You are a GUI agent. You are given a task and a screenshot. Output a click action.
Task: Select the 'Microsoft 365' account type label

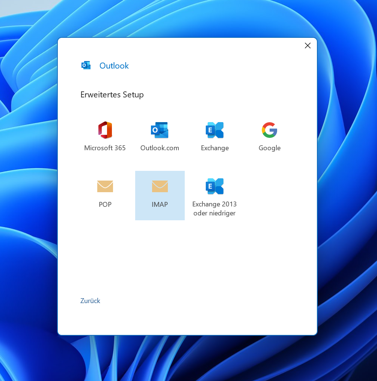[105, 148]
